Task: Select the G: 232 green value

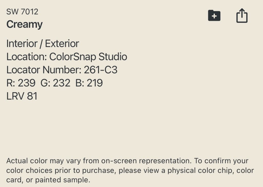Action: (55, 83)
